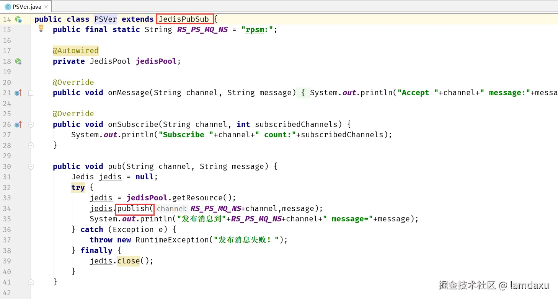Expand the folded onMessage method on line 21

31,93
